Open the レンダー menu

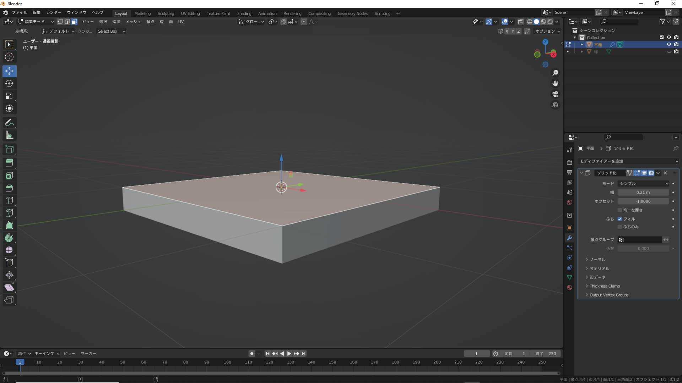click(x=53, y=12)
